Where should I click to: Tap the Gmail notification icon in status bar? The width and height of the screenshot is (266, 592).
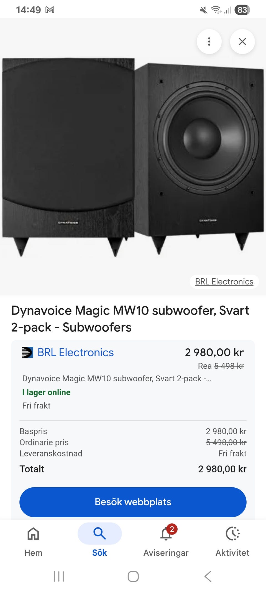point(50,10)
